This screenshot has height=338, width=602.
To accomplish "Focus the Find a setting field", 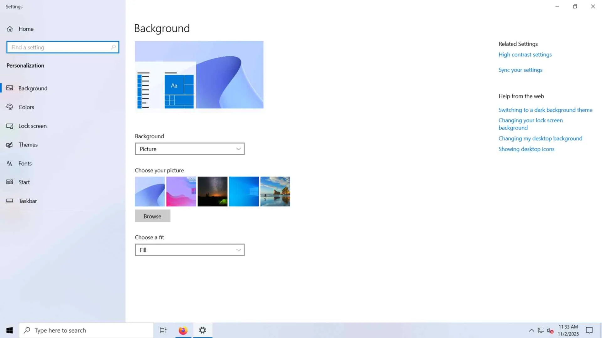I will tap(60, 47).
